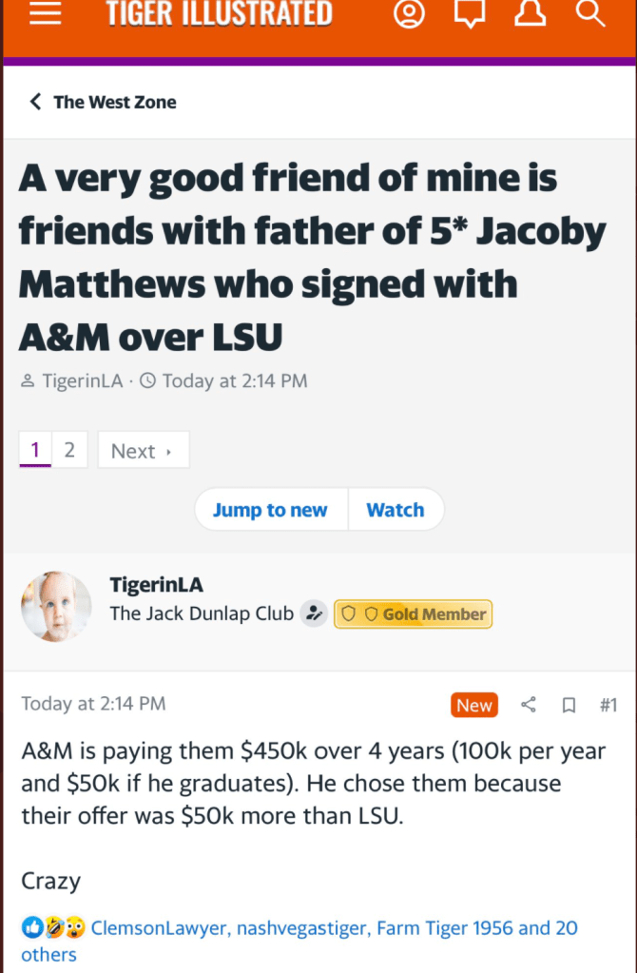
Task: Go to page 2 of the thread
Action: pyautogui.click(x=69, y=450)
